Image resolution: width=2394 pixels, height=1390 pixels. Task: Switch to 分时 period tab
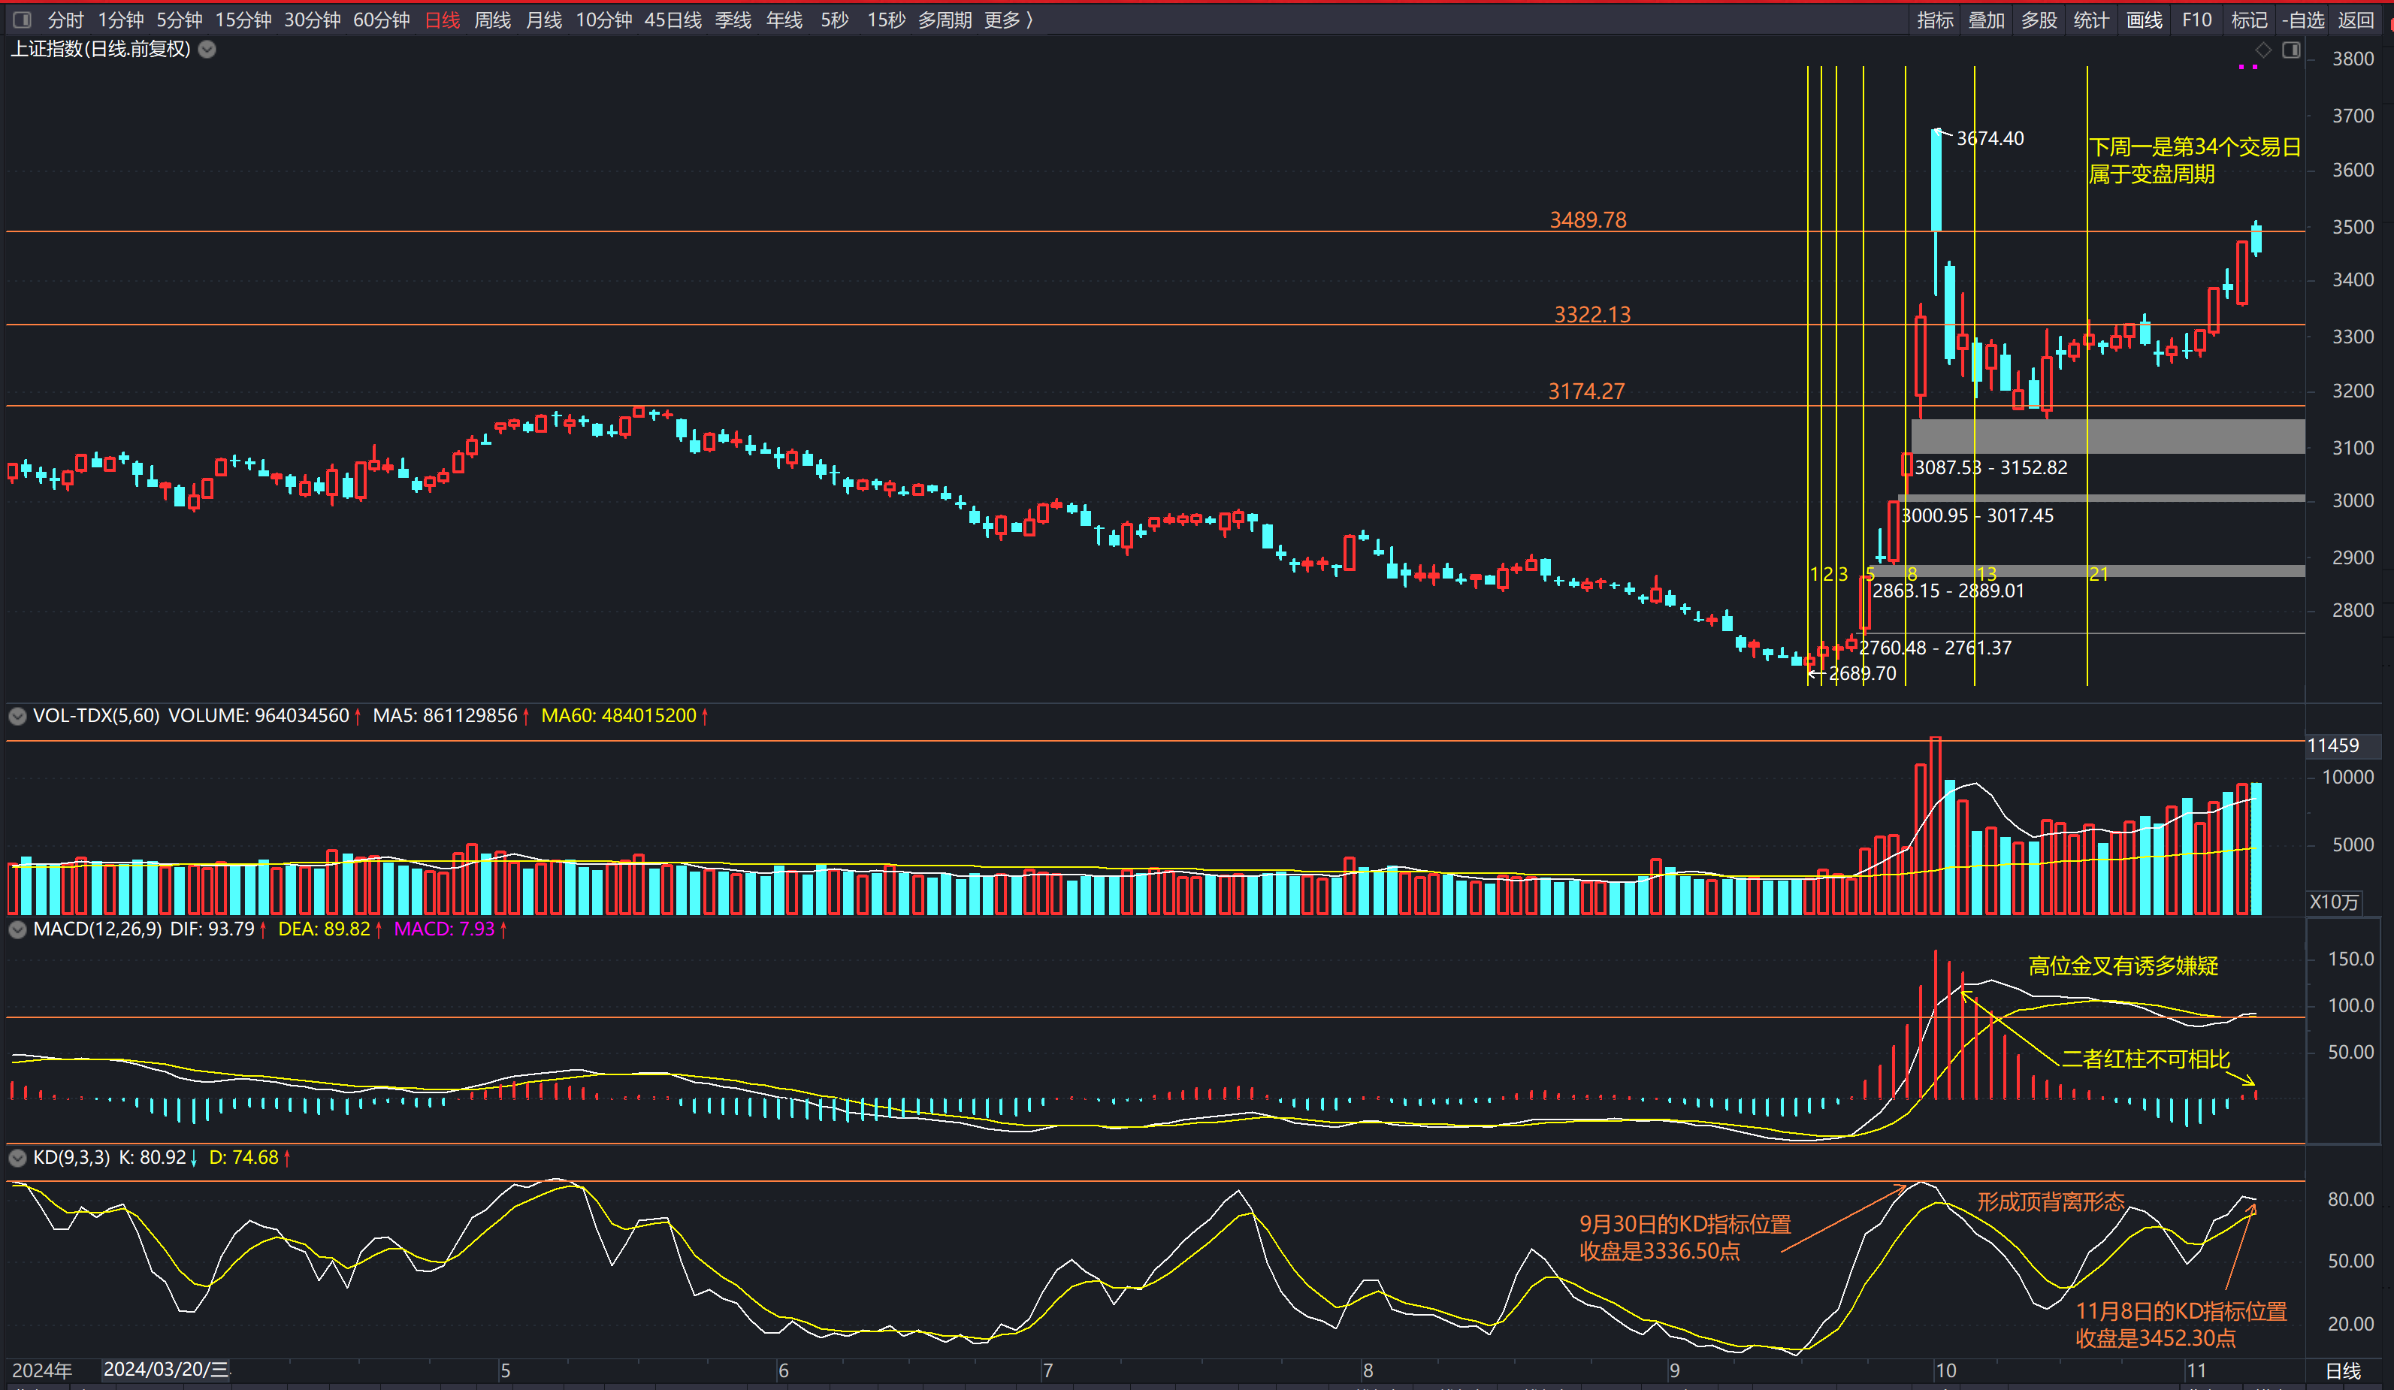point(65,19)
